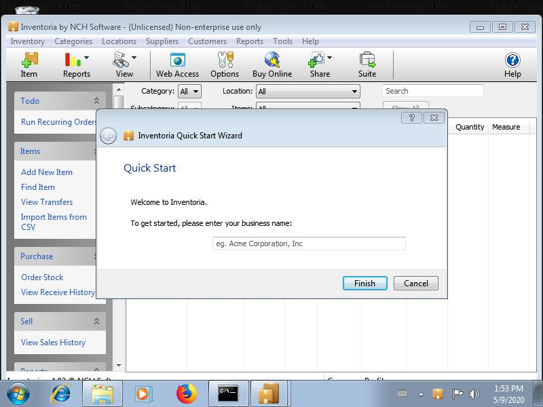Open the View Sales History link
This screenshot has width=543, height=407.
point(54,343)
